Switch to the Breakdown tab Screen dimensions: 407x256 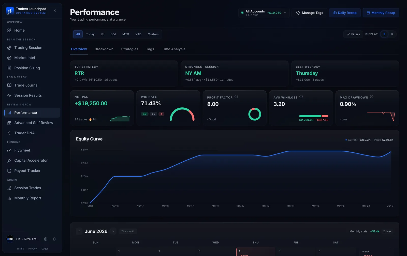coord(104,49)
